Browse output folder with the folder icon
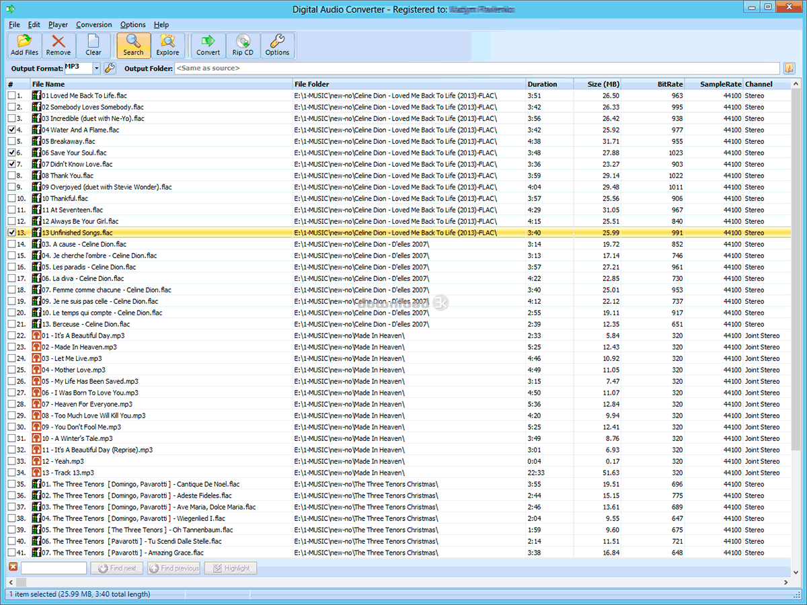This screenshot has height=605, width=807. coord(789,68)
